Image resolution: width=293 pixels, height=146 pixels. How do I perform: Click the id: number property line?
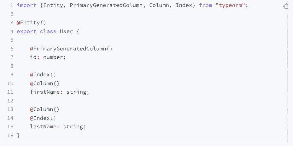[48, 57]
